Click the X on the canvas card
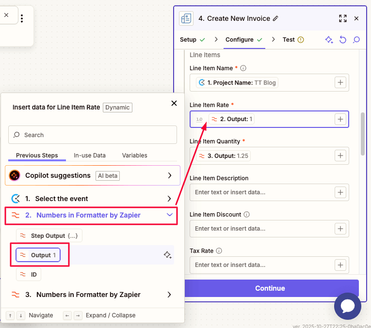 point(6,15)
